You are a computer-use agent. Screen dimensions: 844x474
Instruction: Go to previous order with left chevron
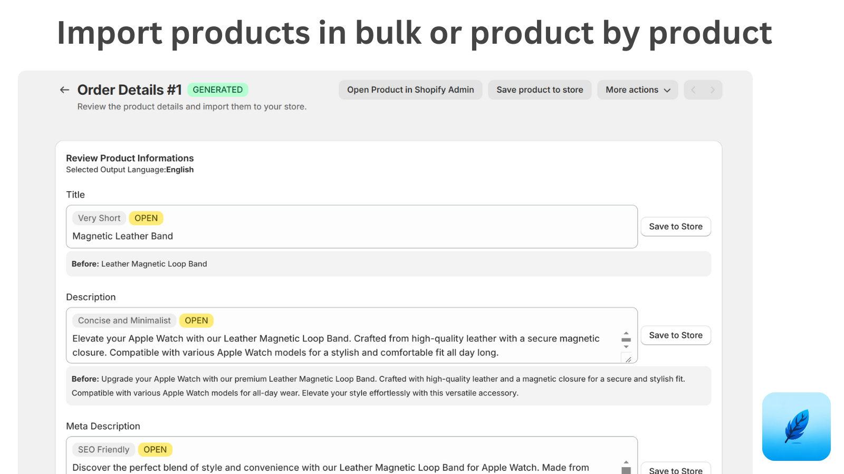[694, 90]
